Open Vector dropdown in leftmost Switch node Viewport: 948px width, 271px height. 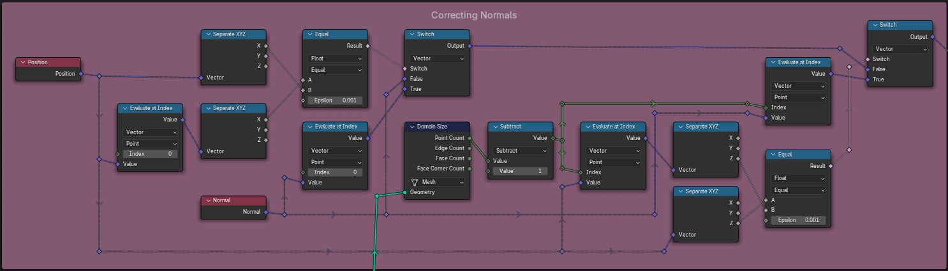coord(438,59)
